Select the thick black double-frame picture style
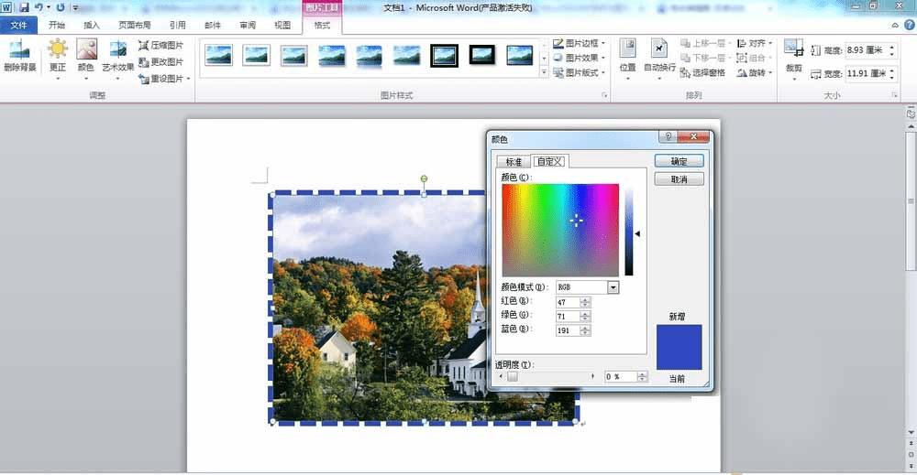917x475 pixels. pos(444,56)
